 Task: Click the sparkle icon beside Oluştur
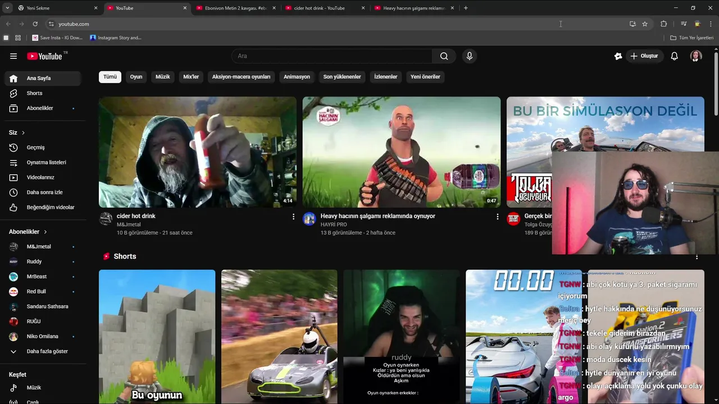tap(618, 56)
